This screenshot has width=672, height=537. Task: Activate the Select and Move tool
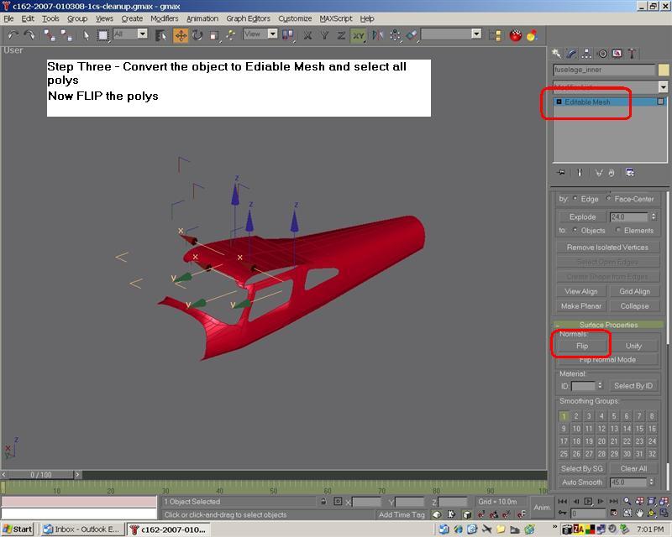181,35
